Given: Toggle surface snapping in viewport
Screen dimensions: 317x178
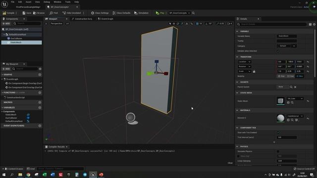Looking at the screenshot, I should click(x=192, y=24).
